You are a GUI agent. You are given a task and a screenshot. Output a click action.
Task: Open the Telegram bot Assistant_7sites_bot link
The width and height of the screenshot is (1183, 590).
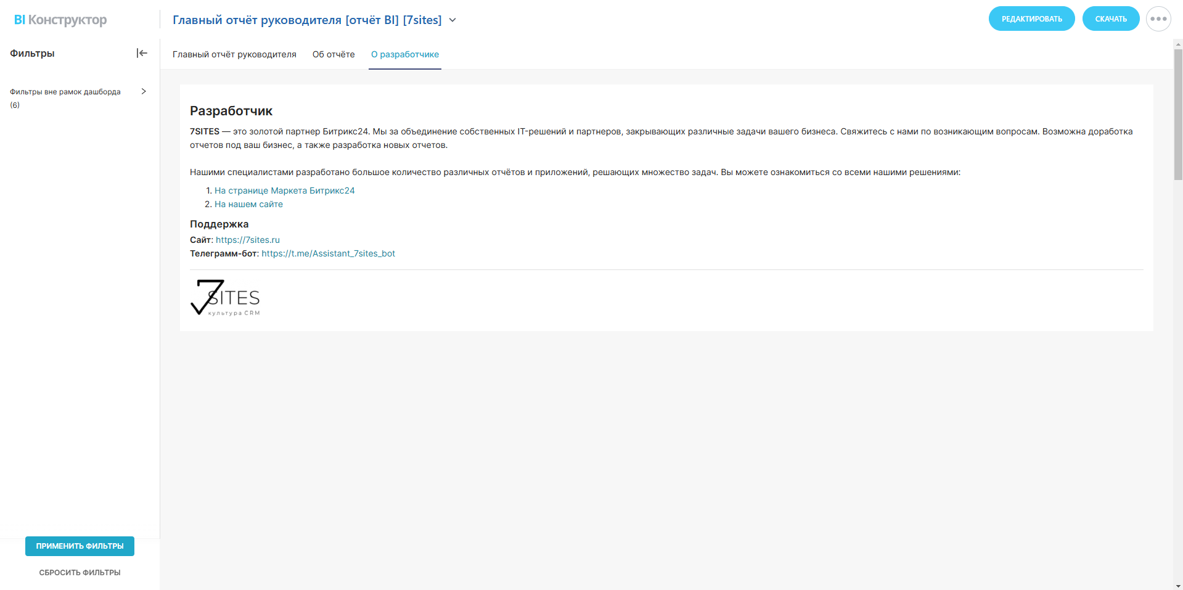pos(329,253)
